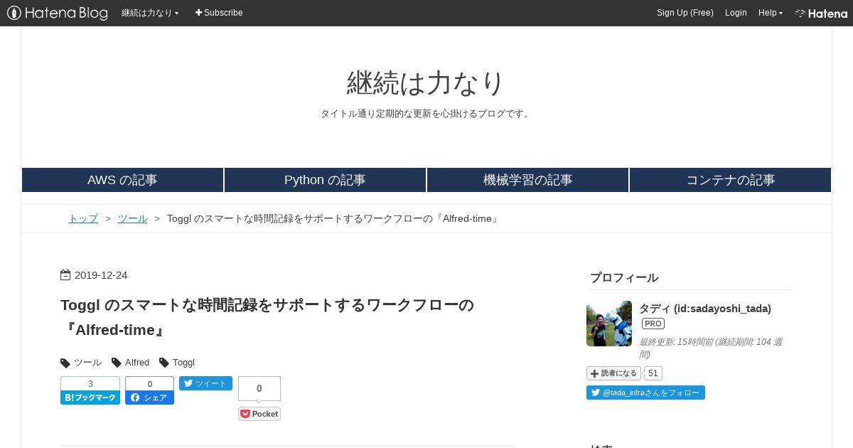The height and width of the screenshot is (448, 853).
Task: Open タディ (id:sadayoshi_tada) profile
Action: click(705, 309)
